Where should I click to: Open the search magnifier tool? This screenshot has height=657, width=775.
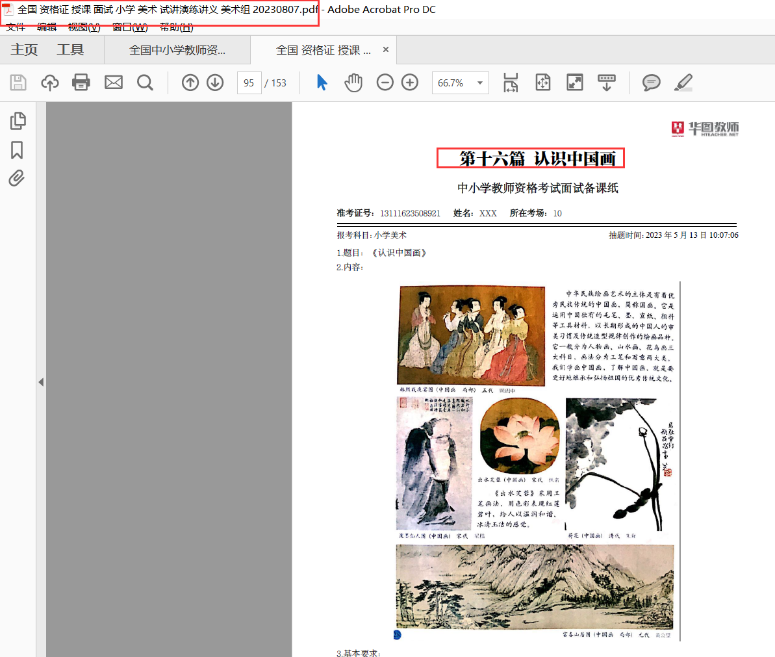point(145,83)
